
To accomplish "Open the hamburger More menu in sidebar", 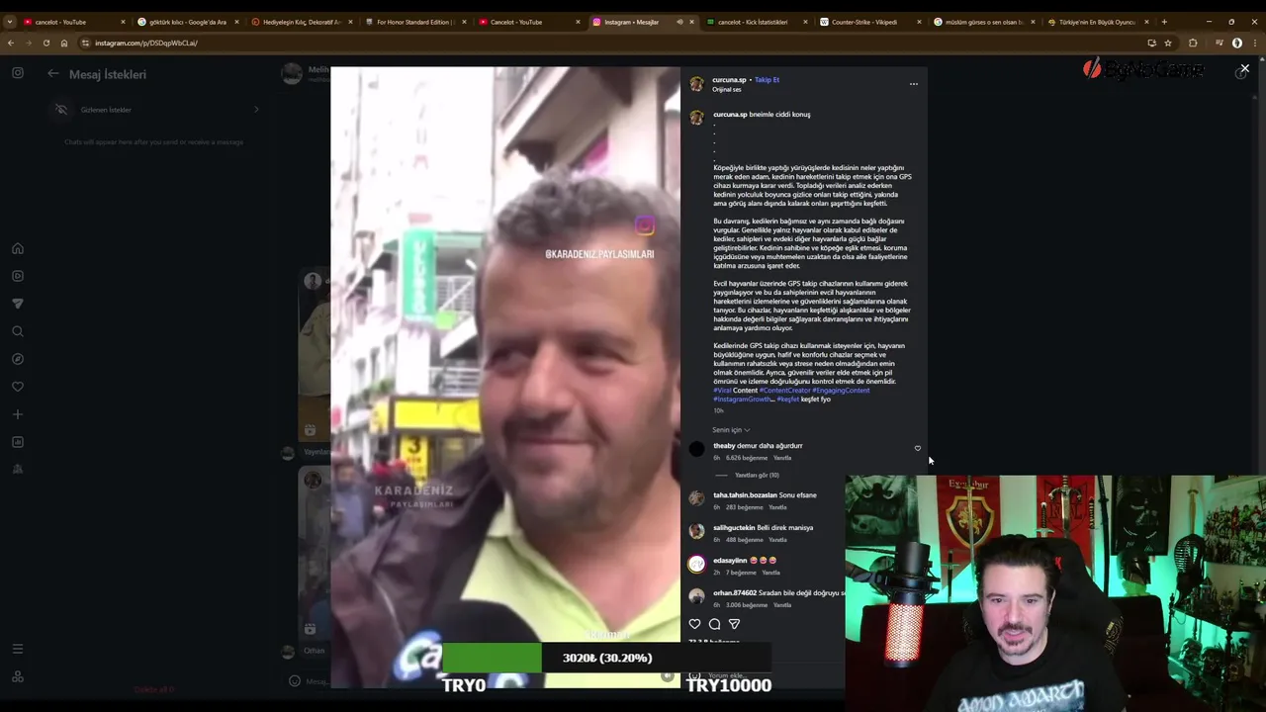I will coord(18,649).
